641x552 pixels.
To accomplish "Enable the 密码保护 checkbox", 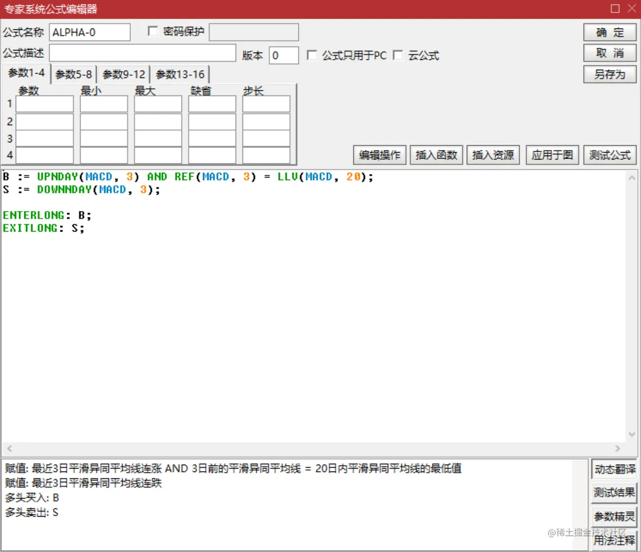I will tap(153, 31).
